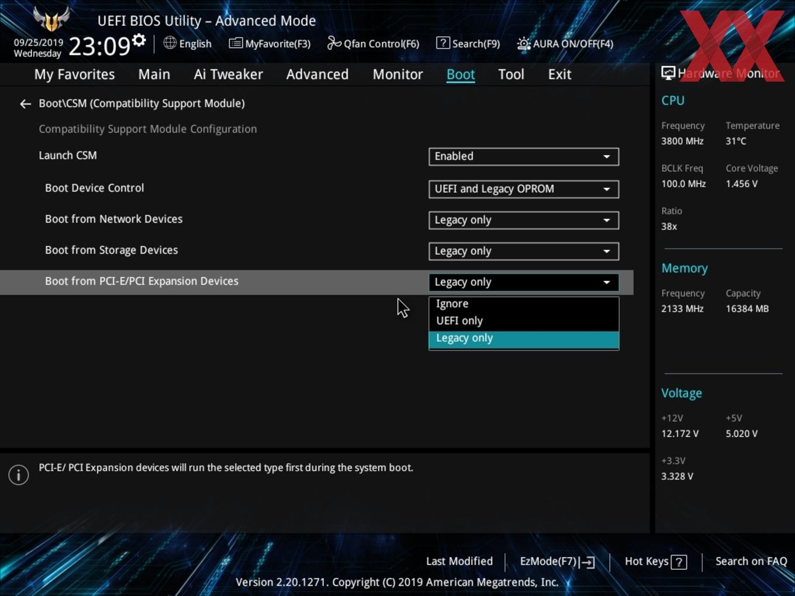
Task: Click the 2133 MHz memory frequency value
Action: (682, 309)
